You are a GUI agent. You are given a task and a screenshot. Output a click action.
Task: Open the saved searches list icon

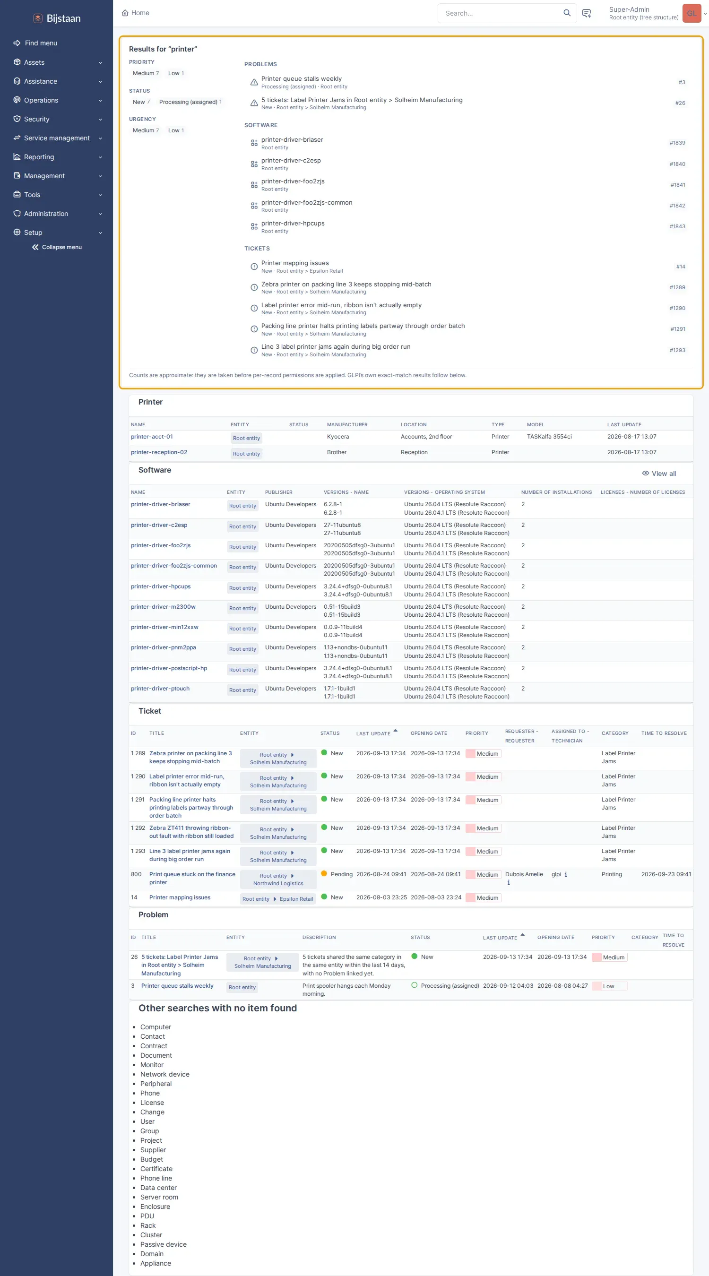(586, 13)
